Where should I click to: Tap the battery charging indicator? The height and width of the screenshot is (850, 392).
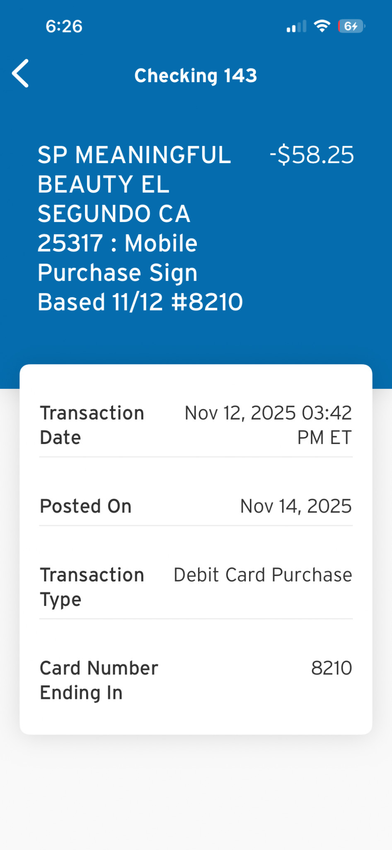pos(351,26)
